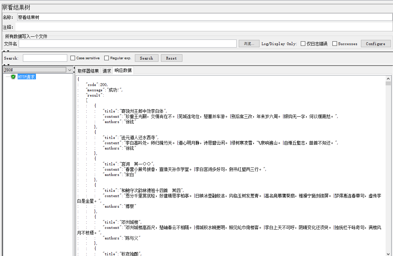Click the collapse arrow on results splitter
The image size is (393, 256).
point(74,68)
